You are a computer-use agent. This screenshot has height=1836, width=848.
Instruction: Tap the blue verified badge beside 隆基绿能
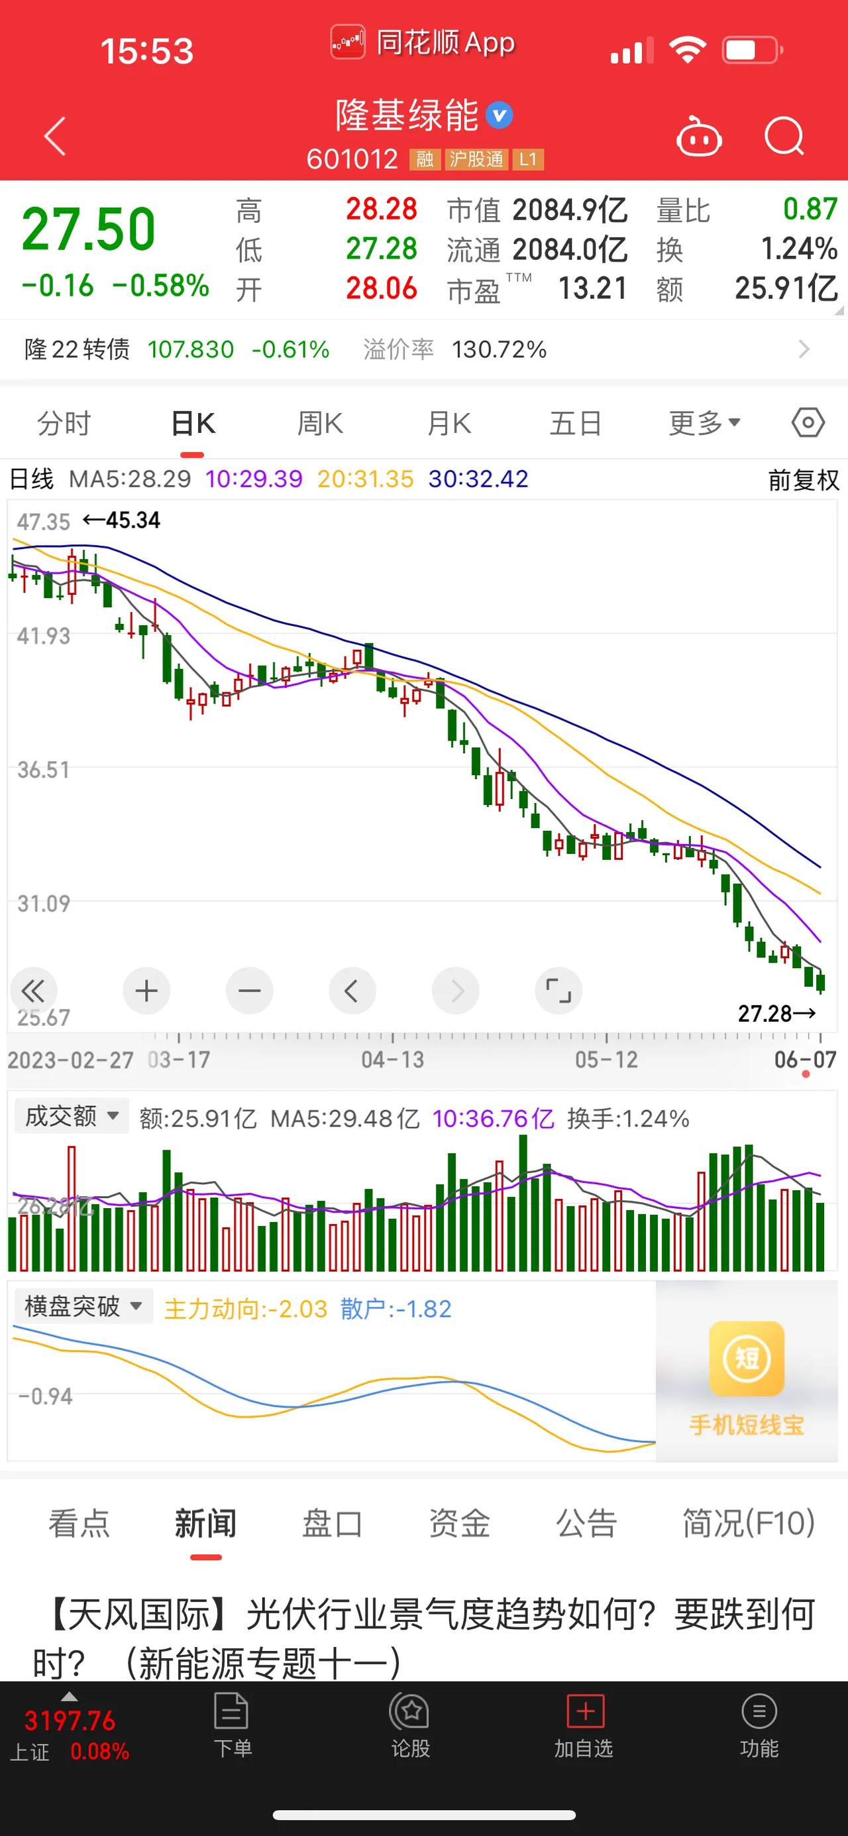click(x=499, y=115)
